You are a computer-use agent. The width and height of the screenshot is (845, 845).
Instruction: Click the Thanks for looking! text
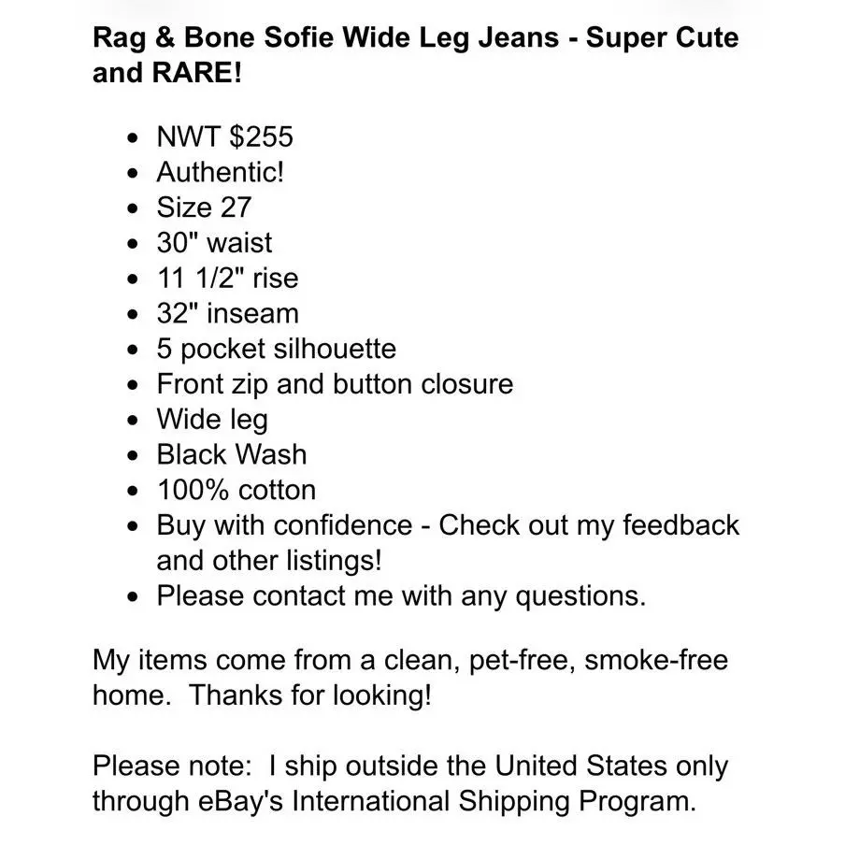[310, 695]
